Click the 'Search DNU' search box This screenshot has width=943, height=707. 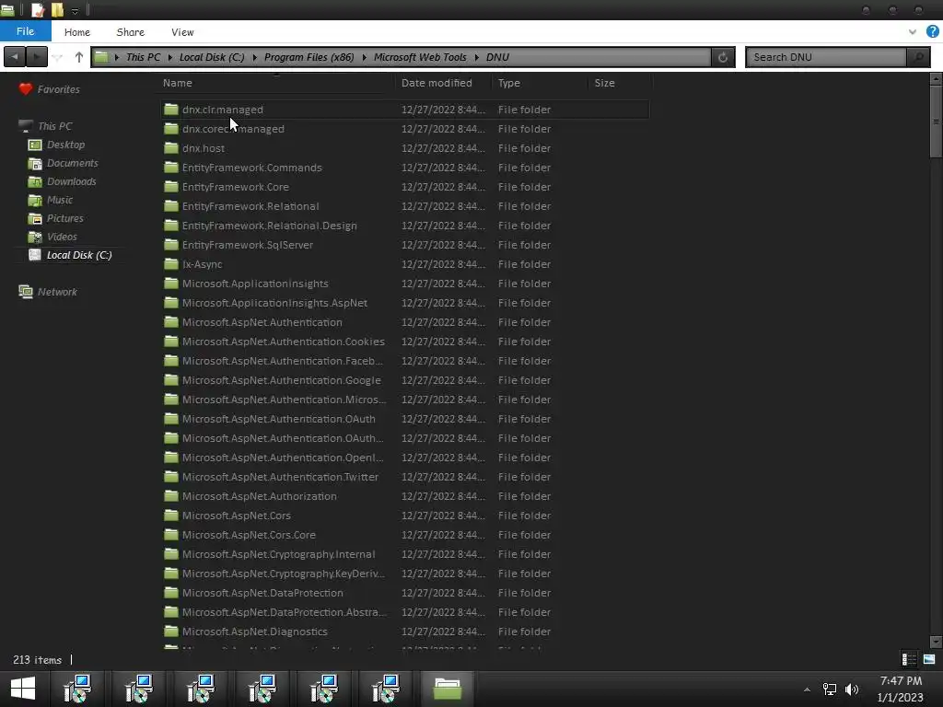(x=826, y=57)
